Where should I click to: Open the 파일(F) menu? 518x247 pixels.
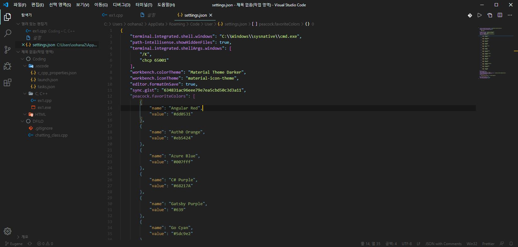click(x=20, y=5)
